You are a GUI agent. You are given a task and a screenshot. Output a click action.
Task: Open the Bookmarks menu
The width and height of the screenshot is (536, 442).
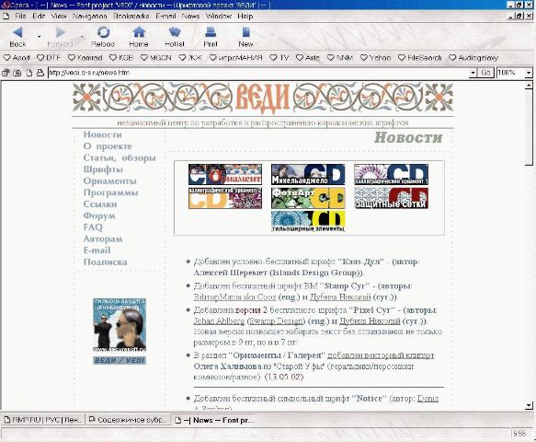(131, 16)
